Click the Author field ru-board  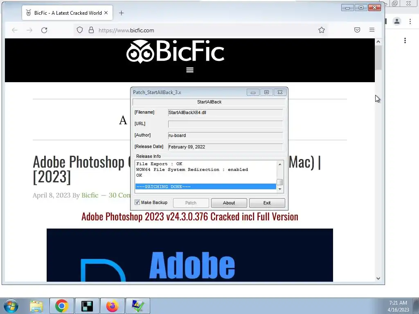pos(225,135)
